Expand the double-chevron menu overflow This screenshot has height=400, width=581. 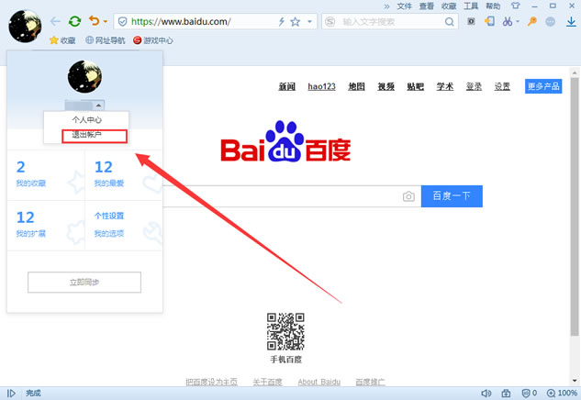click(386, 6)
